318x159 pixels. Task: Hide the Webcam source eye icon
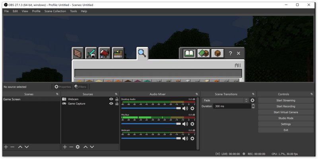tap(111, 99)
